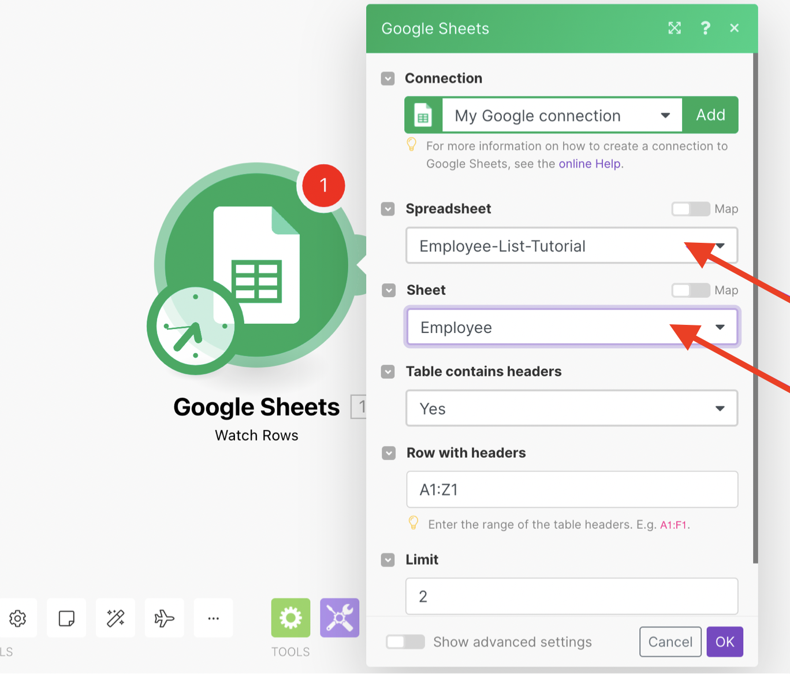This screenshot has width=790, height=674.
Task: Click the Watch Rows label
Action: coord(256,435)
